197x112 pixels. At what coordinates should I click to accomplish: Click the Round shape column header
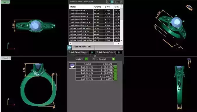[87, 64]
